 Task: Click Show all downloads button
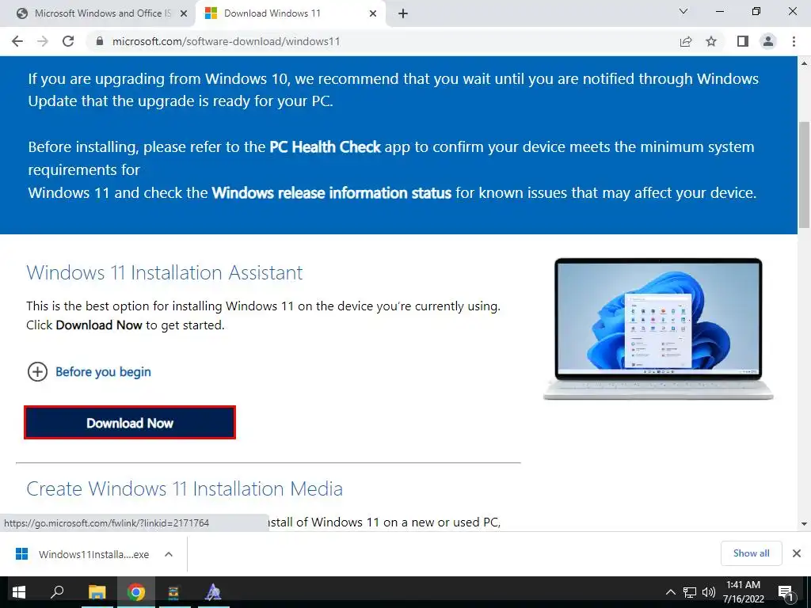coord(751,553)
